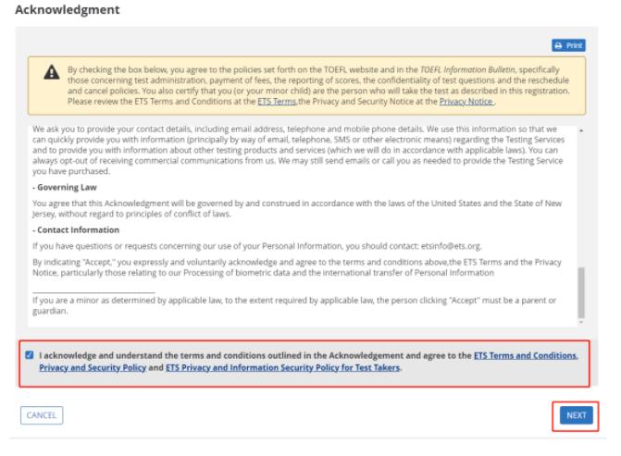Toggle the acknowledgment checkbox
This screenshot has height=456, width=621.
30,354
